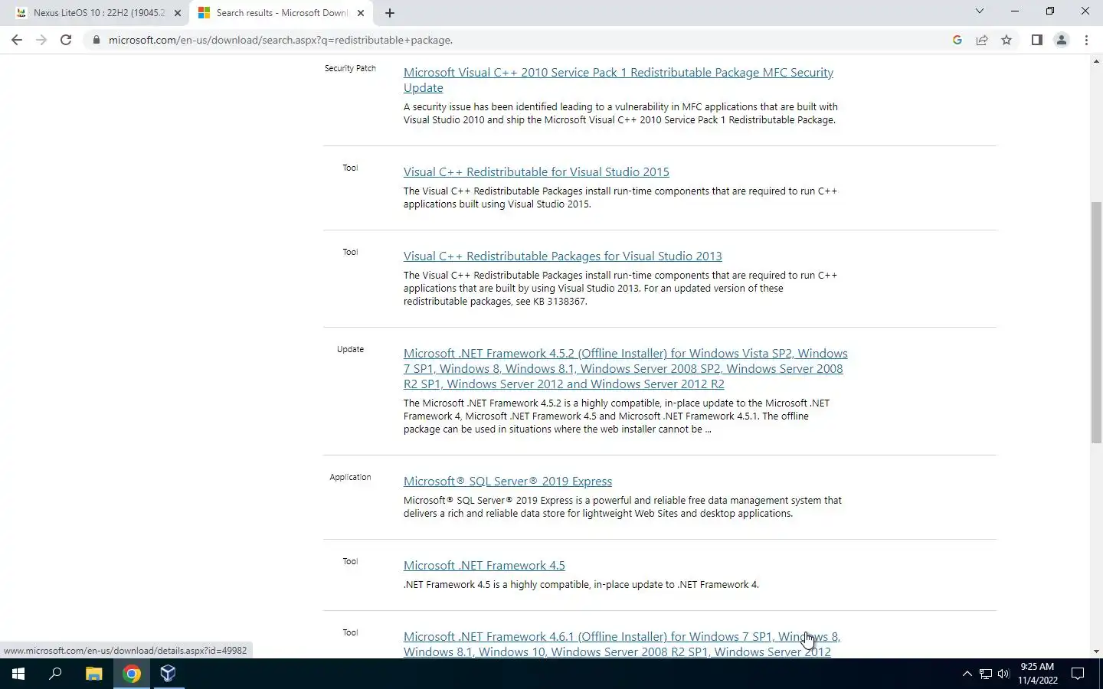Open network status tray icon

point(986,674)
